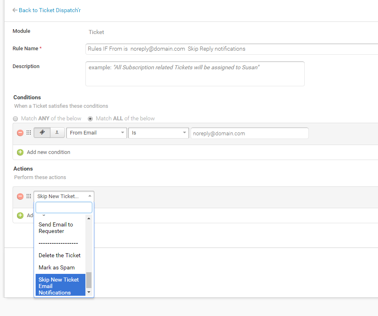Grab the condition row drag handle

click(x=29, y=132)
